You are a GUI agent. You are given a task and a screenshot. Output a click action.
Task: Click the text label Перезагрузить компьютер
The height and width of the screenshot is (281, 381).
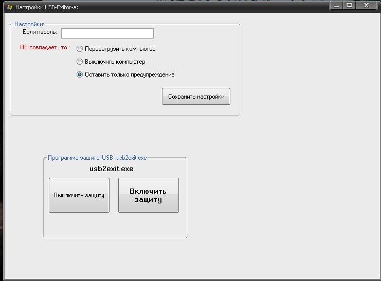(120, 49)
